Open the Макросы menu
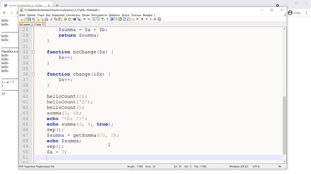 (115, 15)
